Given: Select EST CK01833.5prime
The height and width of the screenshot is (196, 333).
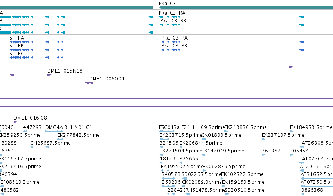Looking at the screenshot, I should pos(221,135).
